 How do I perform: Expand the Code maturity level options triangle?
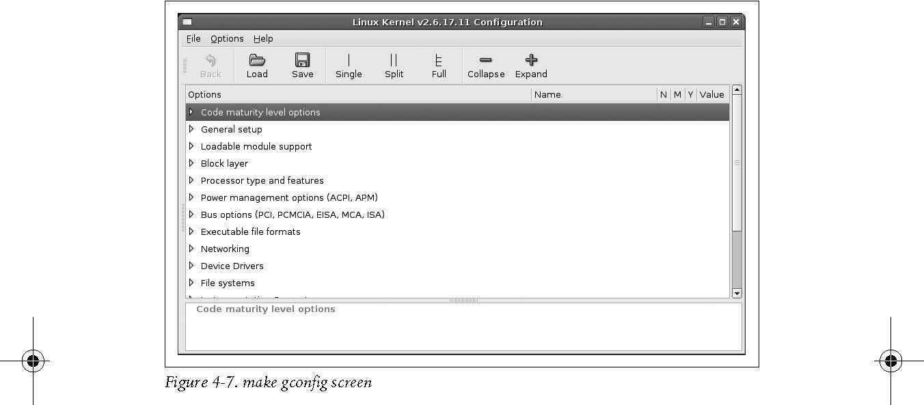click(191, 112)
